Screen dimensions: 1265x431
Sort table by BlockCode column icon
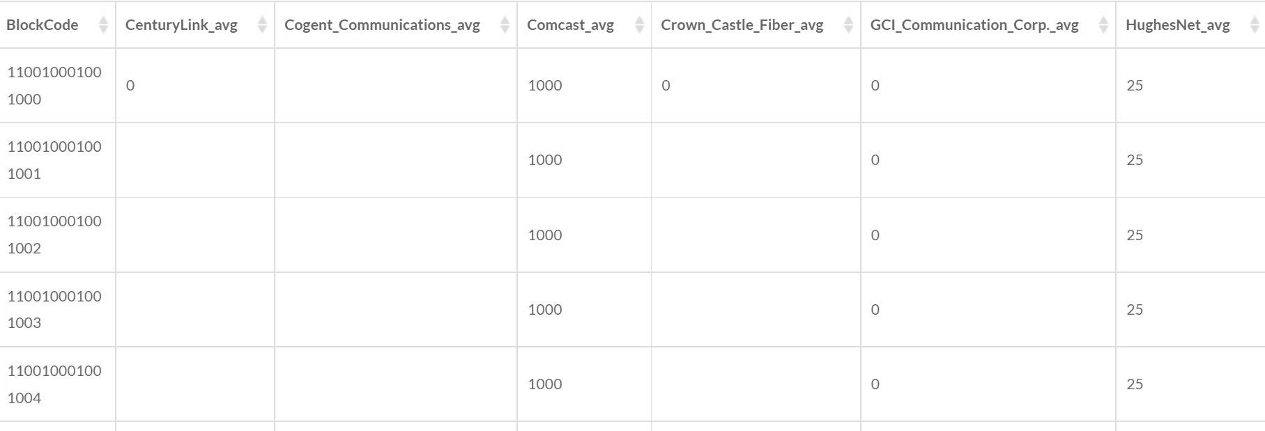(x=103, y=25)
